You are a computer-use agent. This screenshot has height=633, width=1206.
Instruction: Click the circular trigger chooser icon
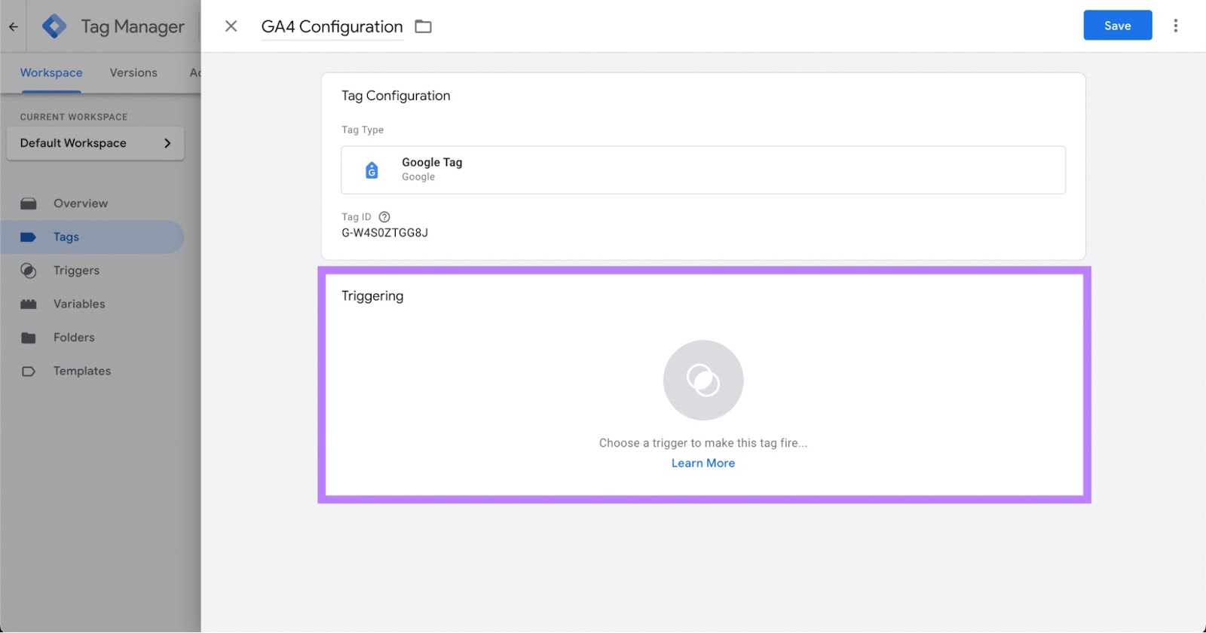(702, 381)
